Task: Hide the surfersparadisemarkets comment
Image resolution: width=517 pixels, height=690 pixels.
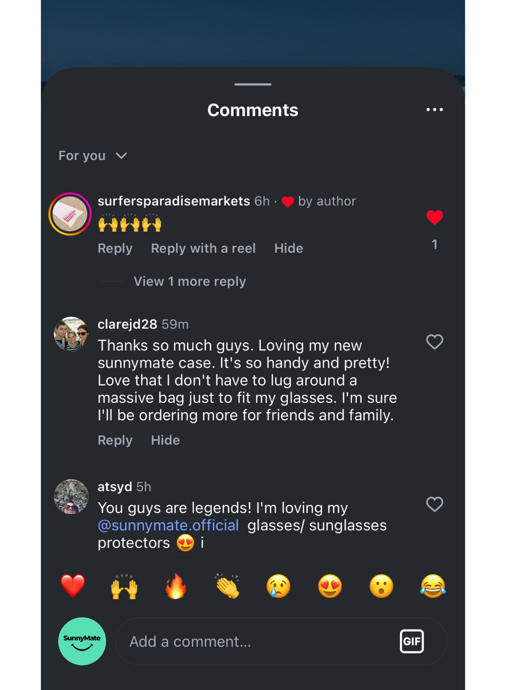Action: [289, 248]
